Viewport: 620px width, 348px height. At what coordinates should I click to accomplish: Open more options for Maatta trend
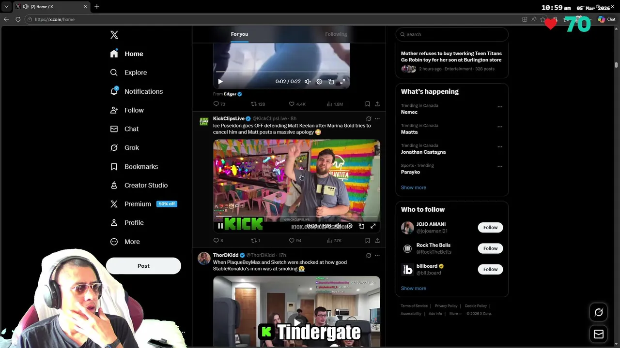(x=500, y=127)
